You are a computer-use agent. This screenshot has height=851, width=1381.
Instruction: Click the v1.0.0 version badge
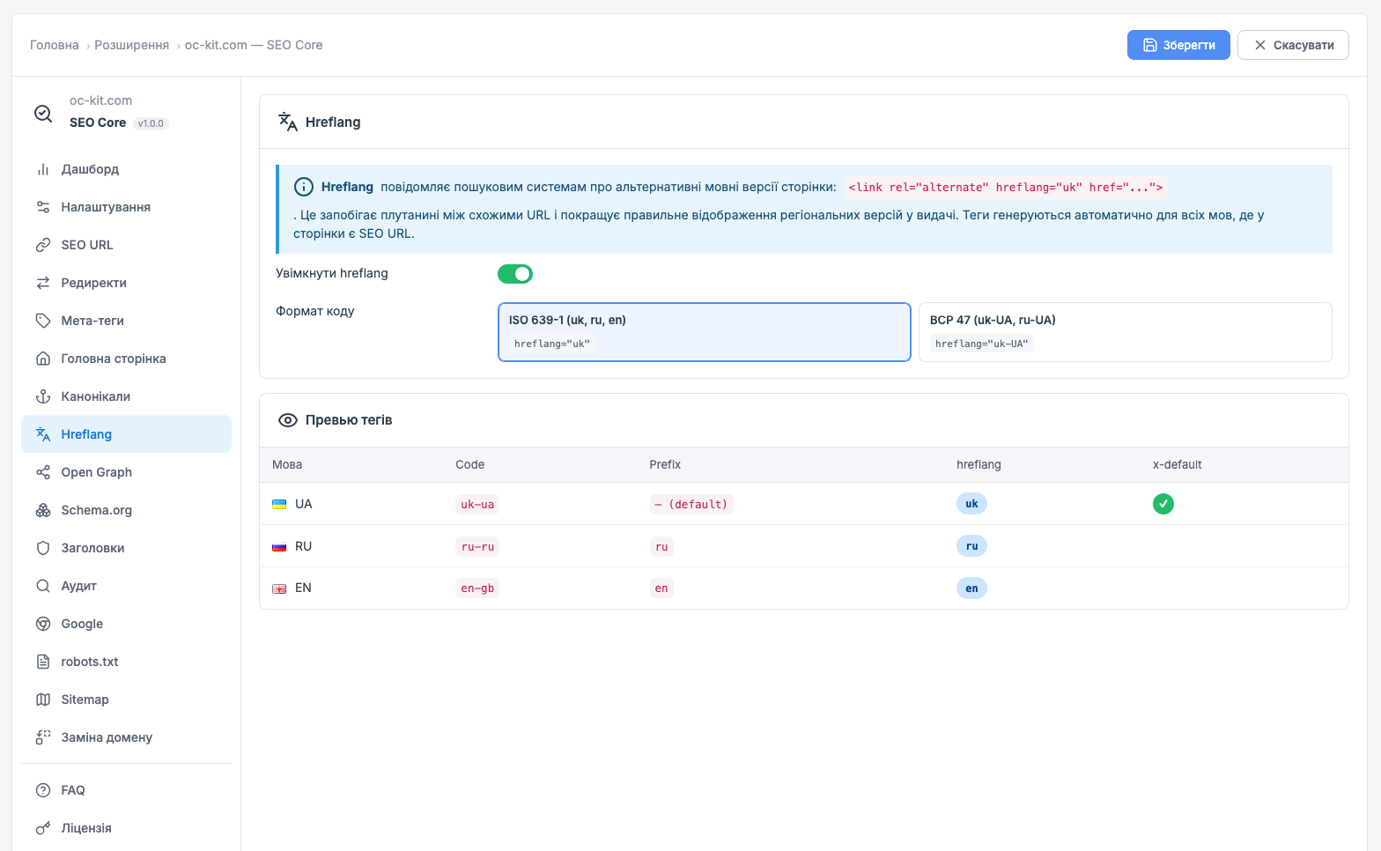coord(151,123)
